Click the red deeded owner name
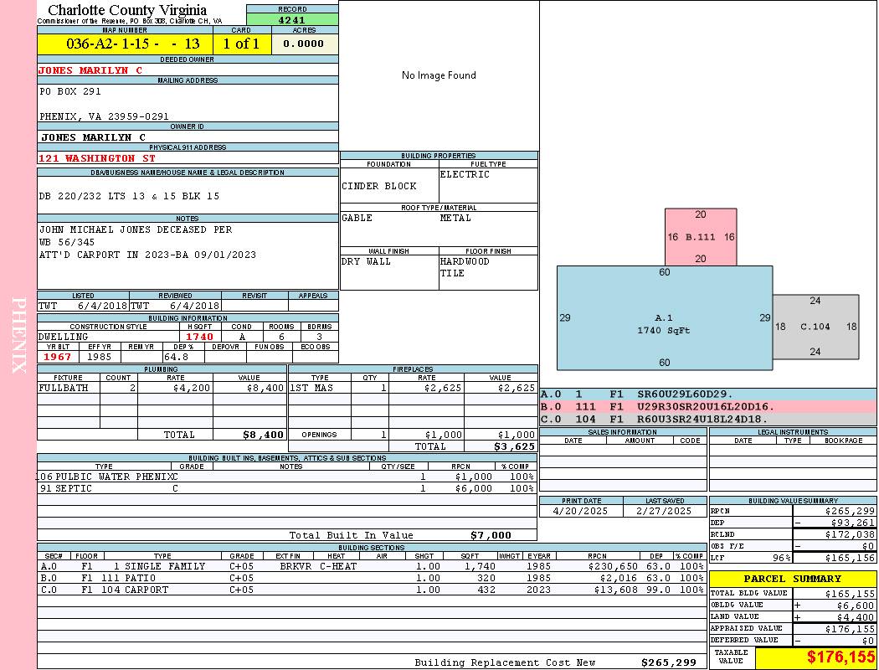879x670 pixels. click(90, 70)
